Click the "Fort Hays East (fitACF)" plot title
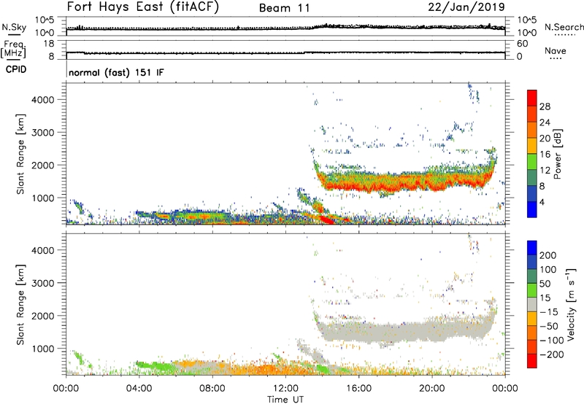Screen dimensions: 584x404 click(x=143, y=7)
